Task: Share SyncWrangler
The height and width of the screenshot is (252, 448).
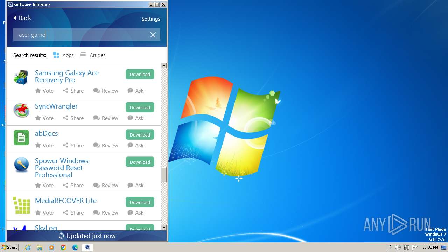Action: [73, 118]
